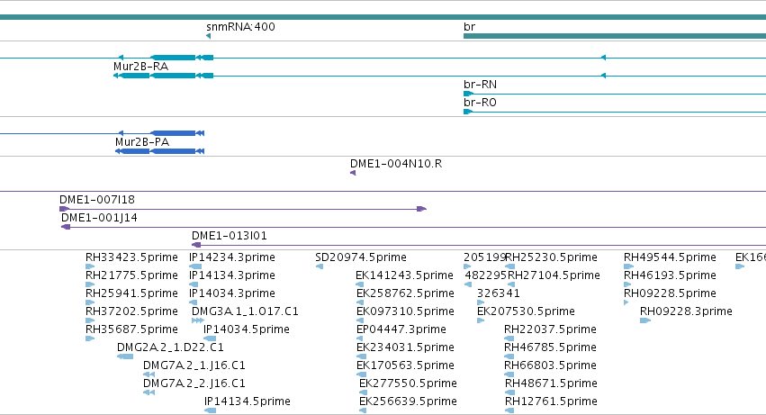Click the IP14134.5prime EST label
The image size is (766, 415).
pos(248,401)
